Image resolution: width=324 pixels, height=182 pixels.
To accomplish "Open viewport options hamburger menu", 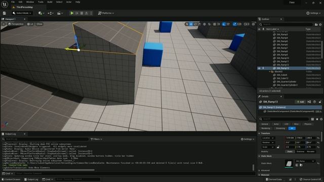I will (4, 24).
